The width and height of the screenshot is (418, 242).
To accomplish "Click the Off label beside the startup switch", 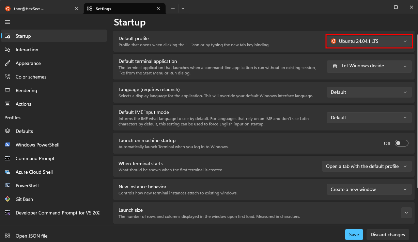I will click(x=387, y=143).
